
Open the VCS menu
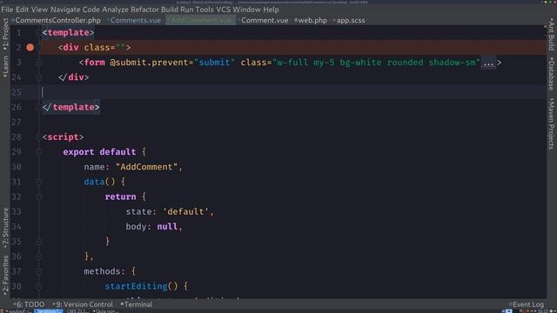[224, 10]
